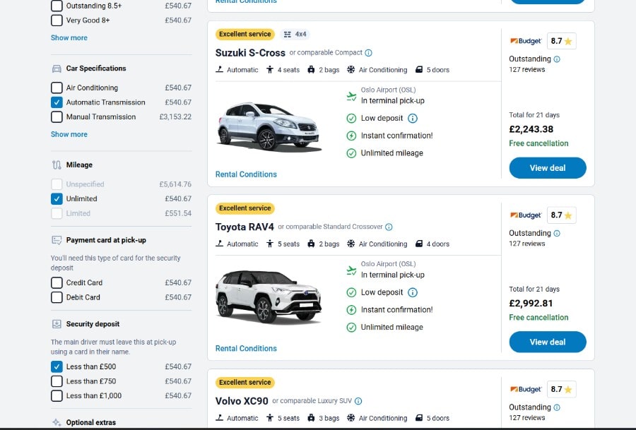The width and height of the screenshot is (636, 430).
Task: Enable Air Conditioning filter
Action: pyautogui.click(x=57, y=88)
